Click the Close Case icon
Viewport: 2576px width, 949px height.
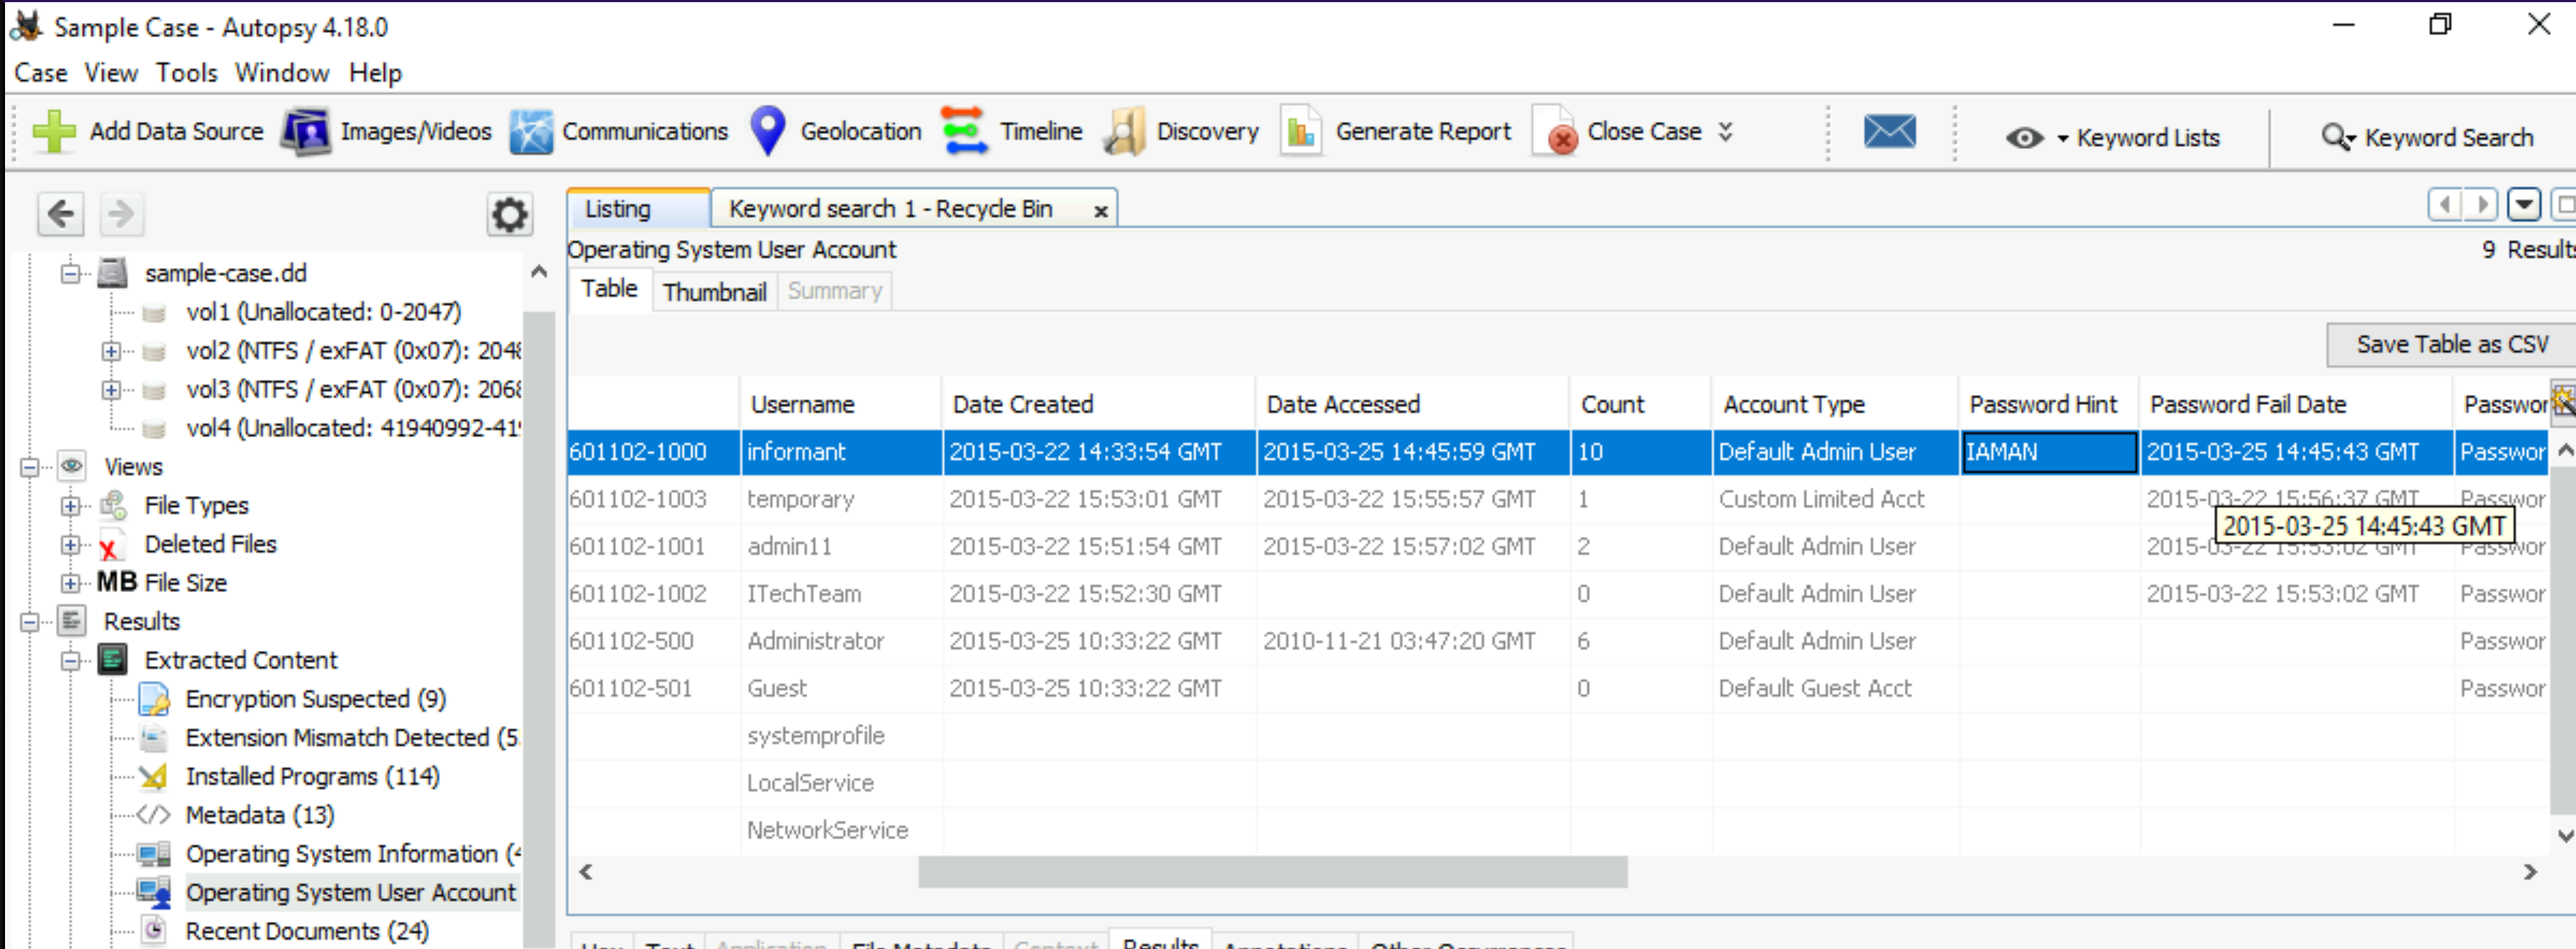coord(1556,131)
